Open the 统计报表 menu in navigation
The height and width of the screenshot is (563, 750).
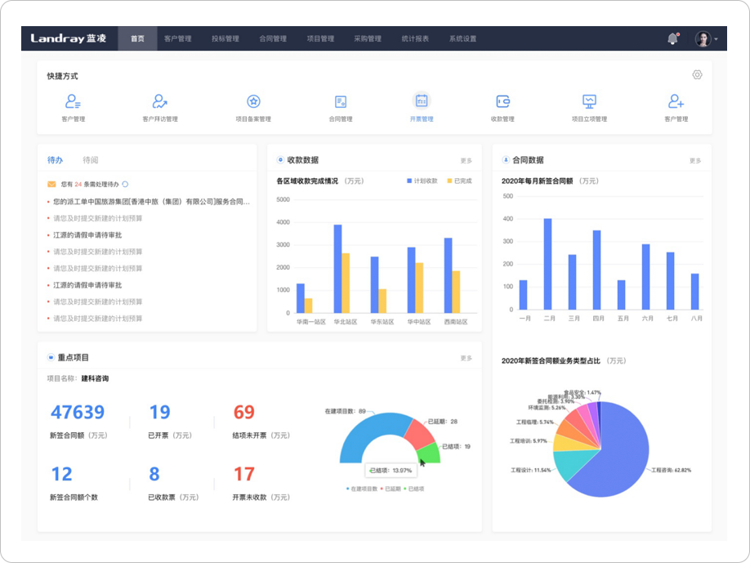coord(415,38)
